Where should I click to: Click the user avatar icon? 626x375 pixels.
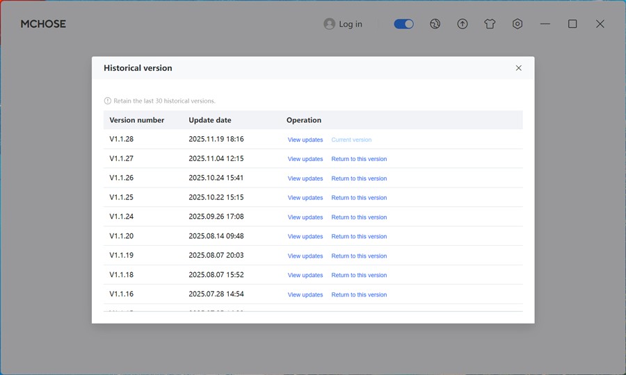pos(330,24)
